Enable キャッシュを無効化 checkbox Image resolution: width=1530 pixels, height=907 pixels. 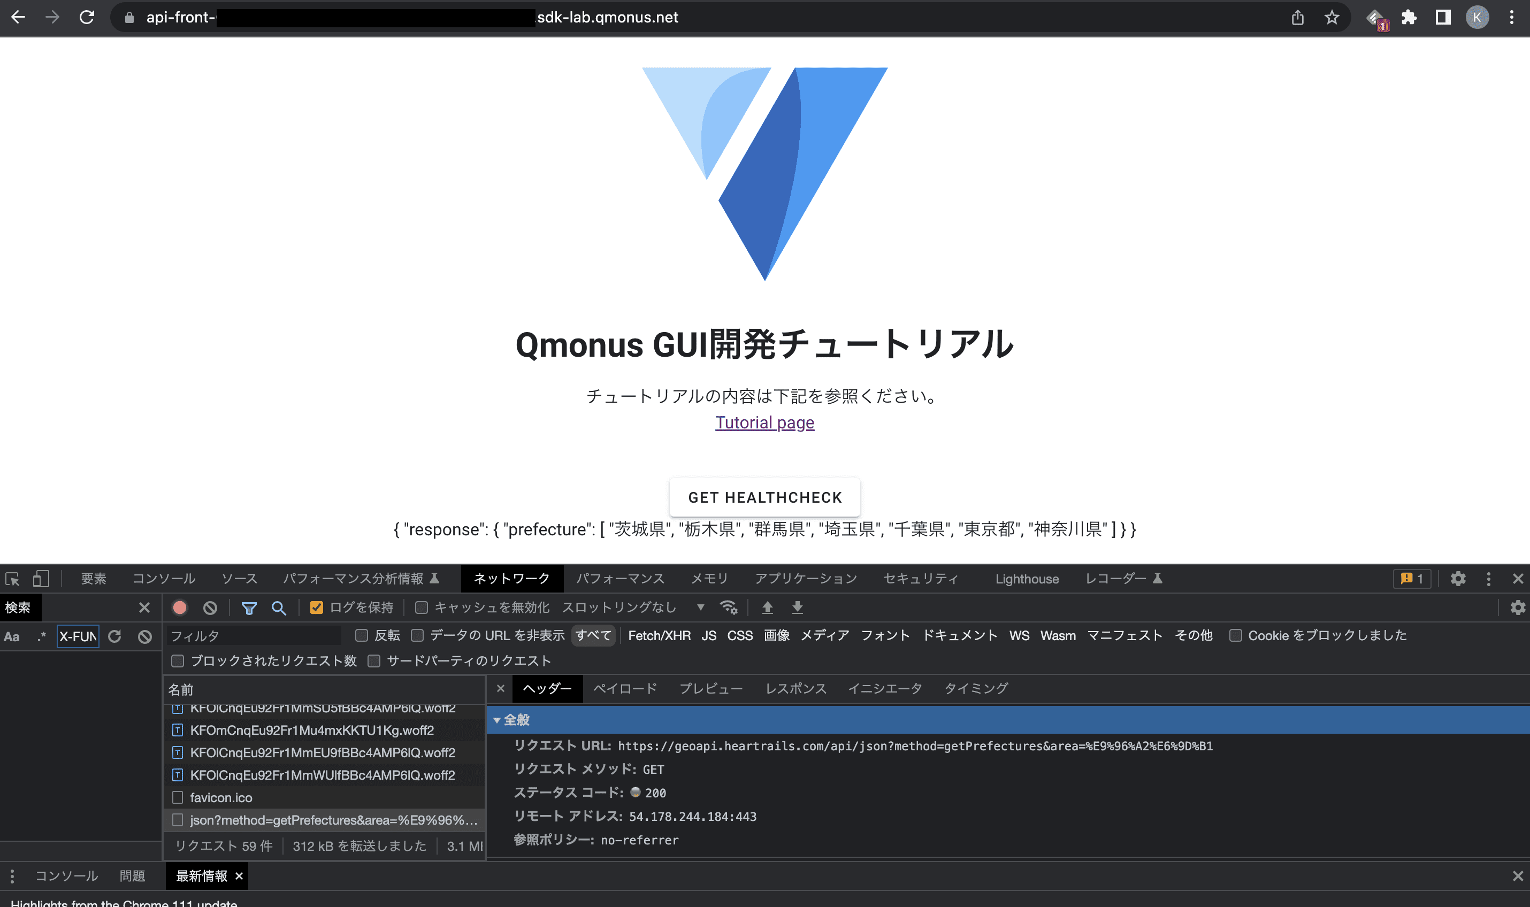421,608
